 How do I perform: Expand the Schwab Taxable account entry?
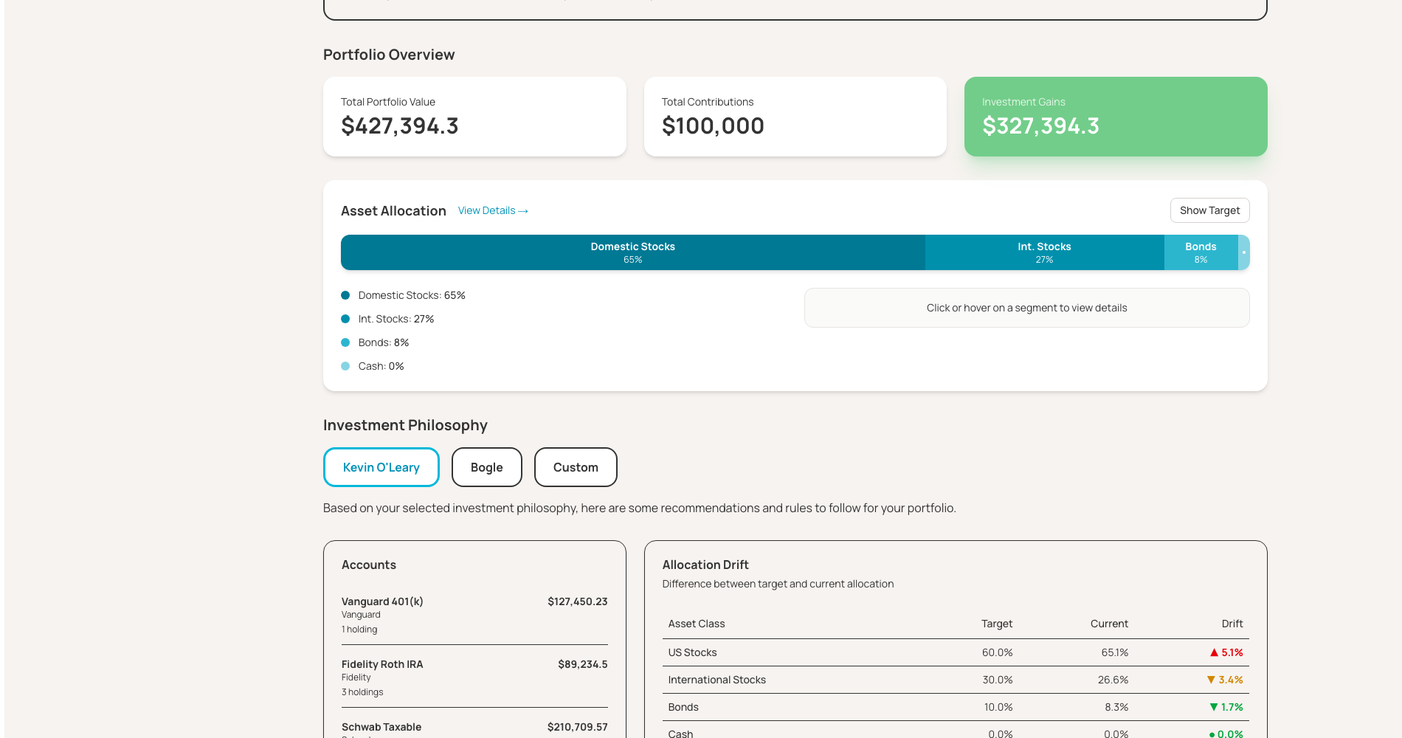point(474,729)
